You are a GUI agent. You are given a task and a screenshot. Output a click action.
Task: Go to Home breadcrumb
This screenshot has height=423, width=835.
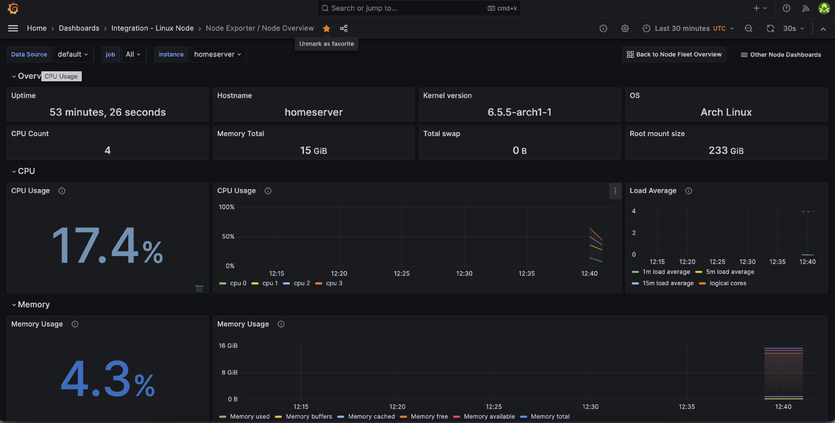[x=37, y=28]
